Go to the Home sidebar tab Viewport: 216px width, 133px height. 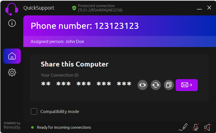12,56
